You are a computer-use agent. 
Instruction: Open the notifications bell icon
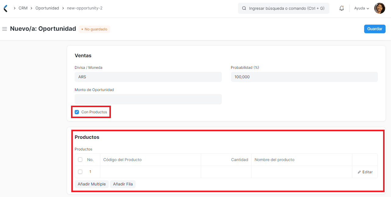pos(342,8)
